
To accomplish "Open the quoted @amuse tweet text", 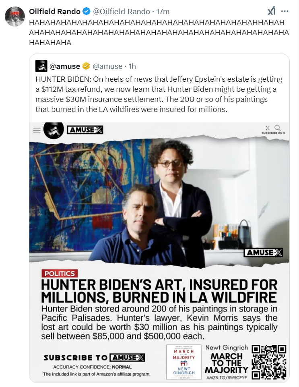I will (159, 94).
